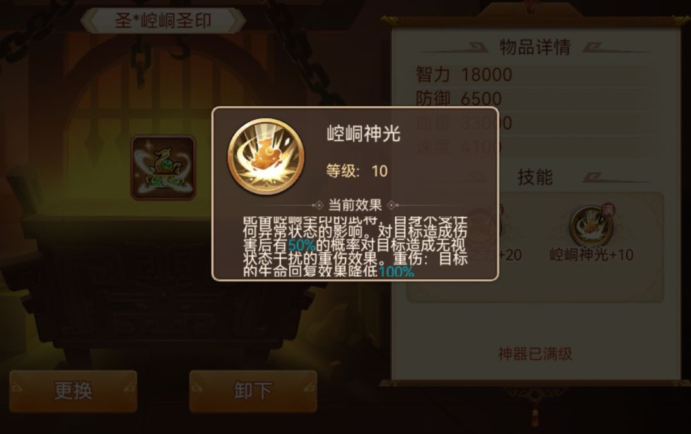Select the 技能 section heading
The image size is (691, 434).
[535, 177]
